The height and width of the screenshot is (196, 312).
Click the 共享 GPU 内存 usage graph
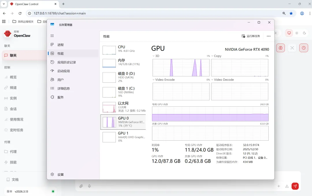pyautogui.click(x=210, y=133)
